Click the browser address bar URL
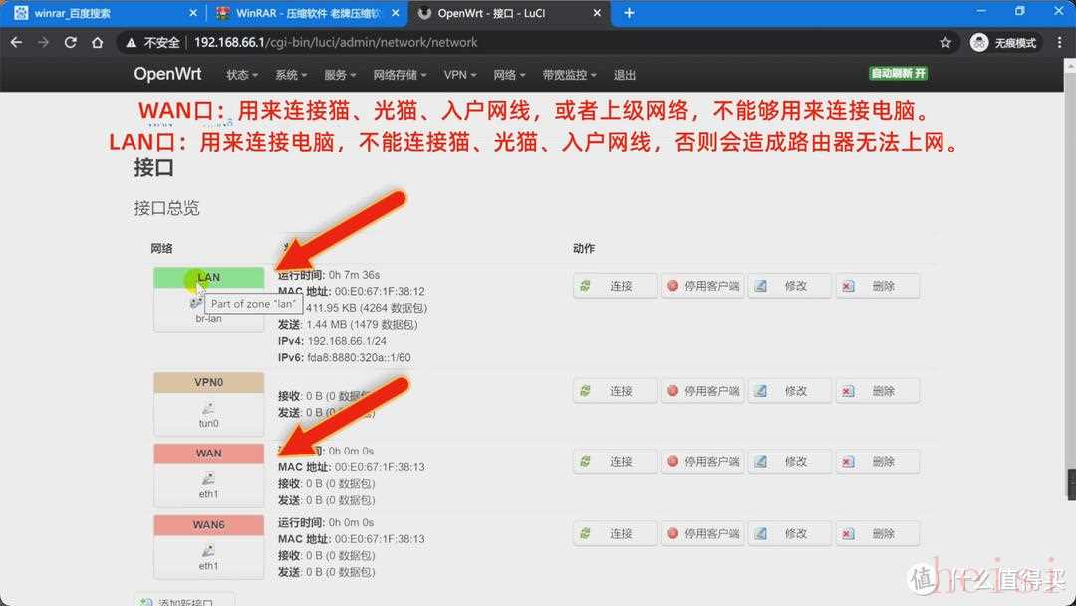Image resolution: width=1076 pixels, height=606 pixels. click(336, 43)
